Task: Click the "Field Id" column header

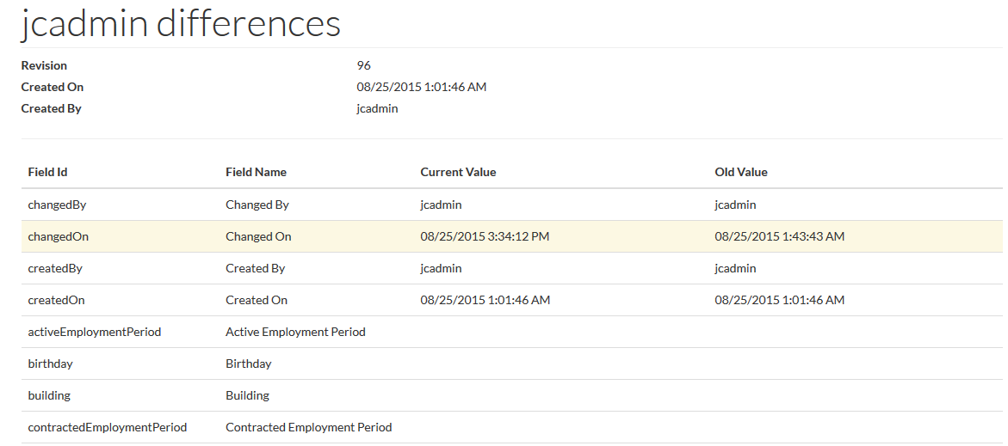Action: [x=47, y=172]
